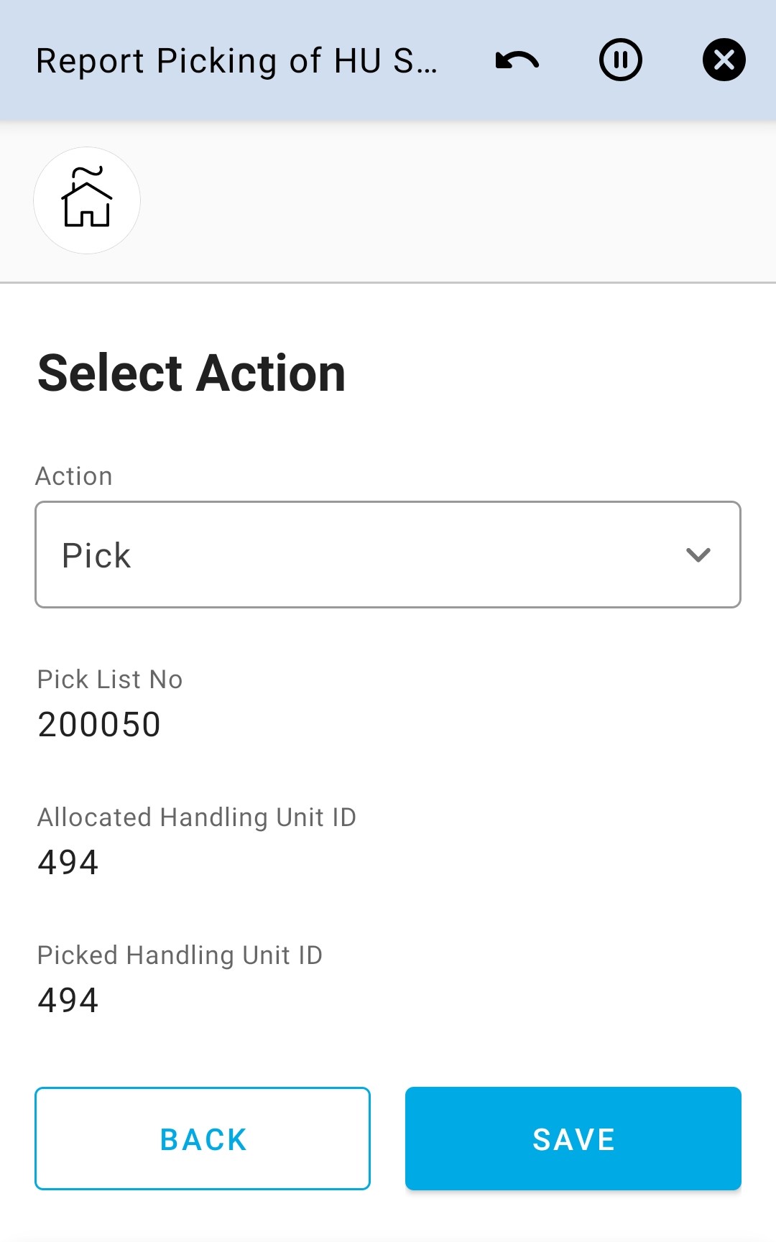The width and height of the screenshot is (776, 1242).
Task: Save the selected pick action
Action: pos(573,1139)
